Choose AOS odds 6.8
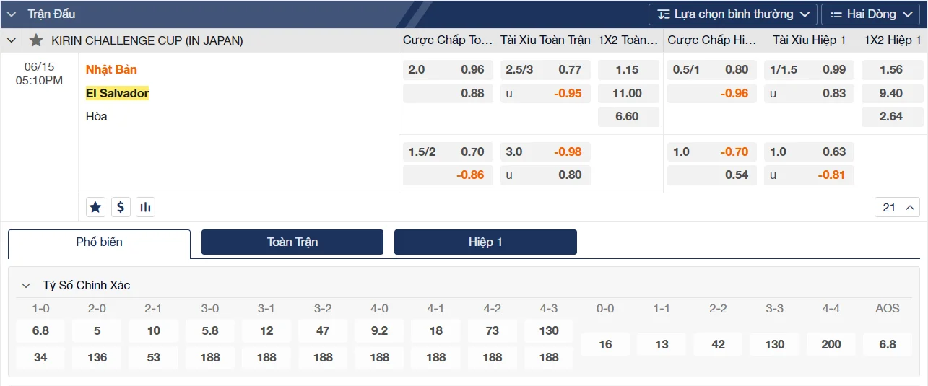Screen dimensions: 928x386 click(887, 344)
